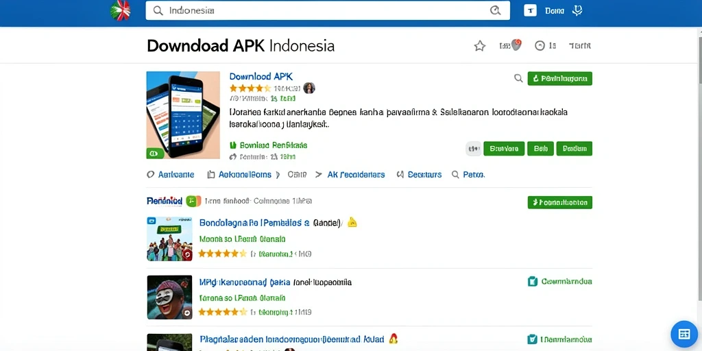Click the green Dedum button
702x351 pixels.
574,149
